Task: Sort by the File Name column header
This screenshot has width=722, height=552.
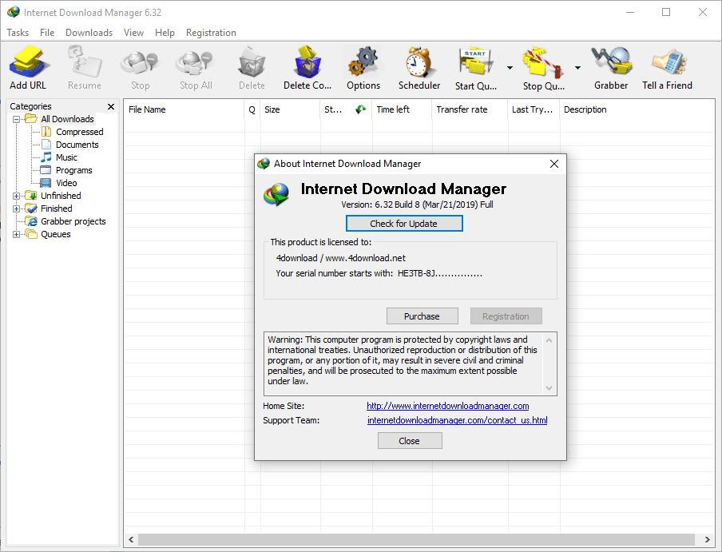Action: tap(184, 109)
